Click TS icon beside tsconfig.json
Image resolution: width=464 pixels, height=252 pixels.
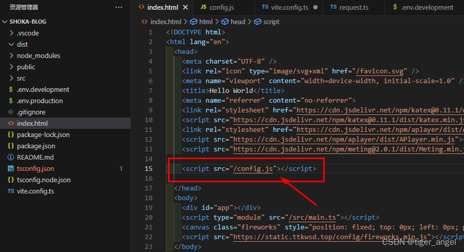click(11, 169)
